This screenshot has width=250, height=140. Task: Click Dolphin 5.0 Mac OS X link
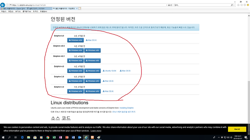91,40
